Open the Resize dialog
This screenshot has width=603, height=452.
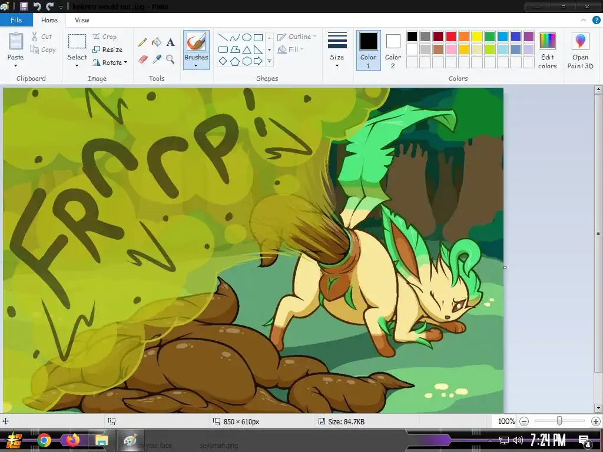pyautogui.click(x=108, y=49)
